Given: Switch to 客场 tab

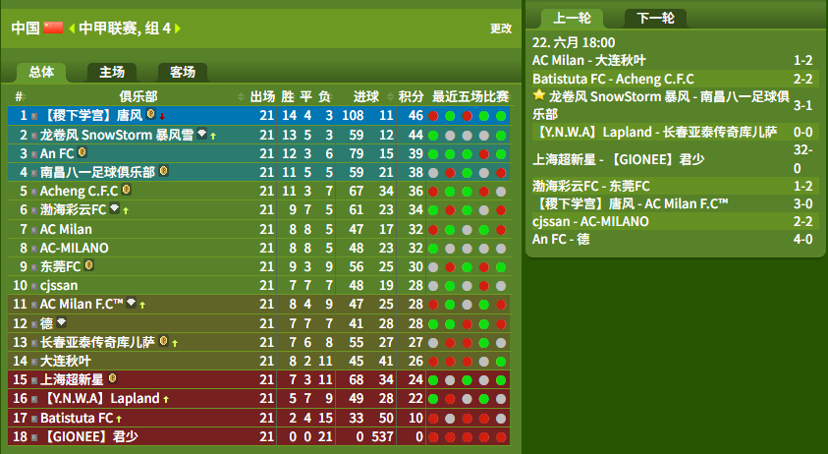Looking at the screenshot, I should [183, 72].
